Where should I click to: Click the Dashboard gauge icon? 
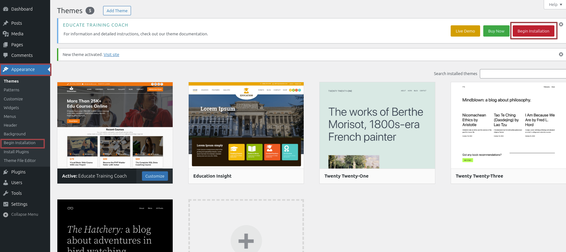coord(6,9)
